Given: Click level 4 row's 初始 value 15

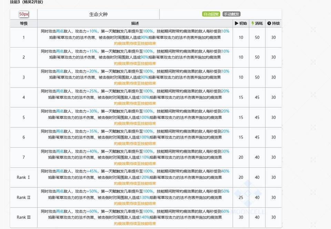Looking at the screenshot, I should tap(241, 97).
